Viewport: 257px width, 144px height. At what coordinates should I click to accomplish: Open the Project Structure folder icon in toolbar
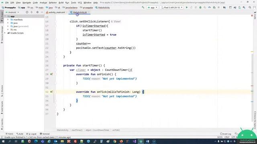(224, 8)
